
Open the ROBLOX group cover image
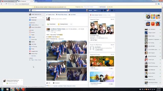(102, 61)
